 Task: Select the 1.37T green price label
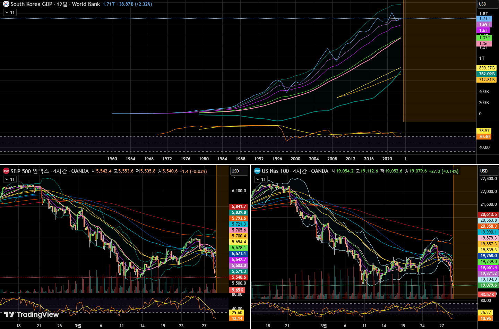484,38
